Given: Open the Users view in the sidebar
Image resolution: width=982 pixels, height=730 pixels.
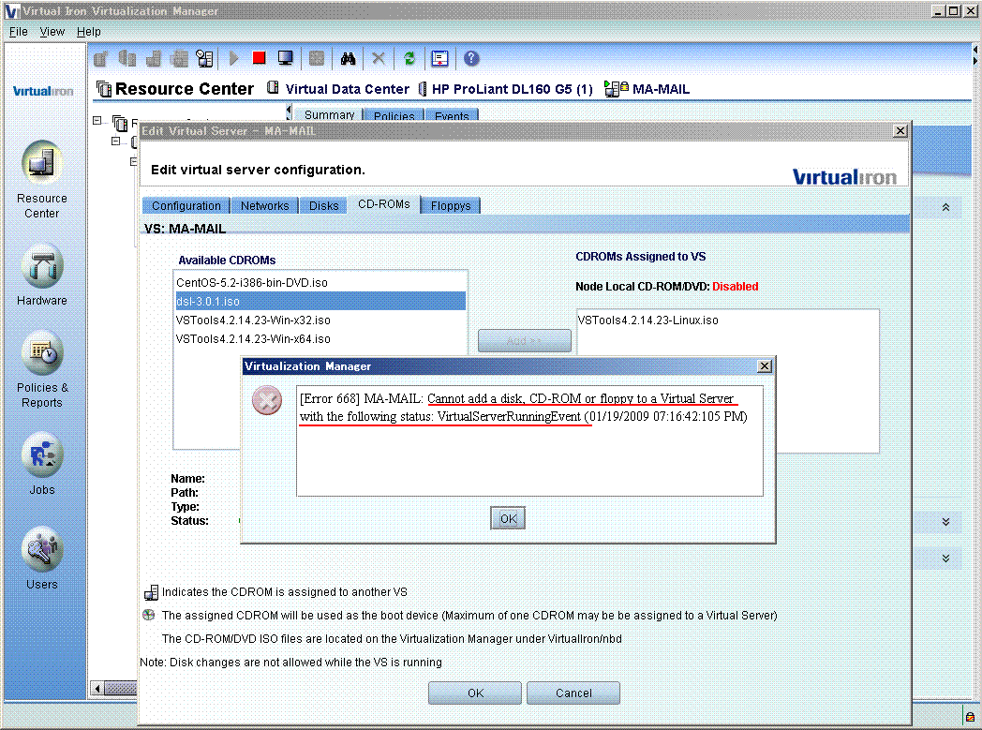Looking at the screenshot, I should point(42,559).
